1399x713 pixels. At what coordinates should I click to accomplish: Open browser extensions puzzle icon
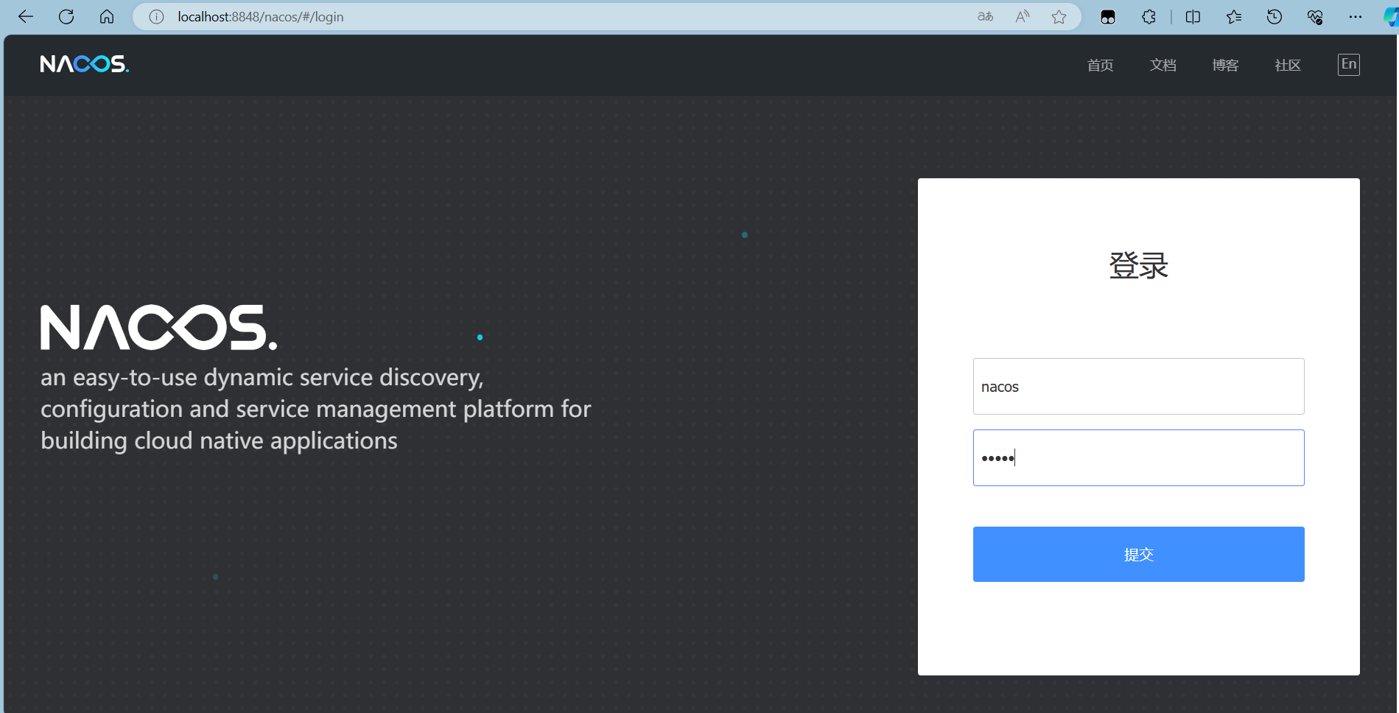point(1149,17)
